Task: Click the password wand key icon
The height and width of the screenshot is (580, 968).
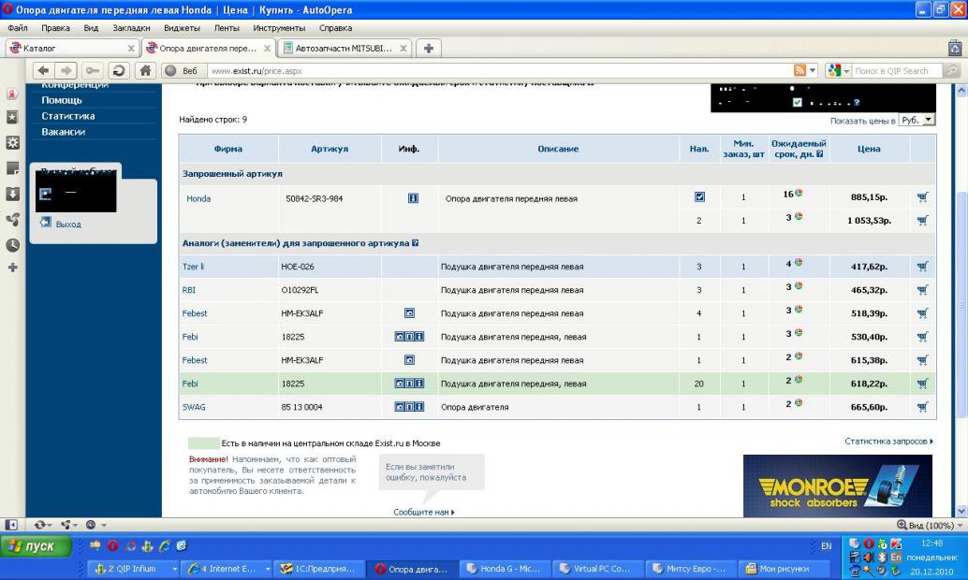Action: pos(93,70)
